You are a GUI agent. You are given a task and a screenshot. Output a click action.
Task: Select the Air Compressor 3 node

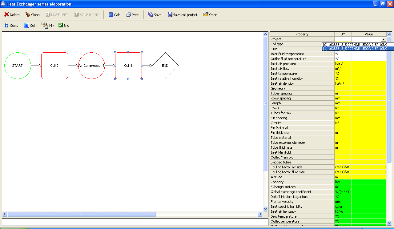92,66
